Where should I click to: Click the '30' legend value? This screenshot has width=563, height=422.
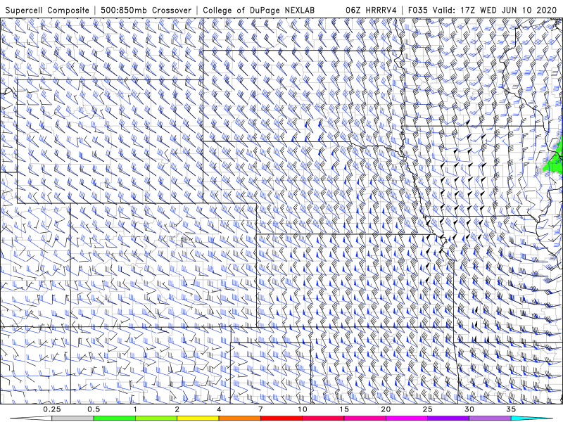pos(469,409)
